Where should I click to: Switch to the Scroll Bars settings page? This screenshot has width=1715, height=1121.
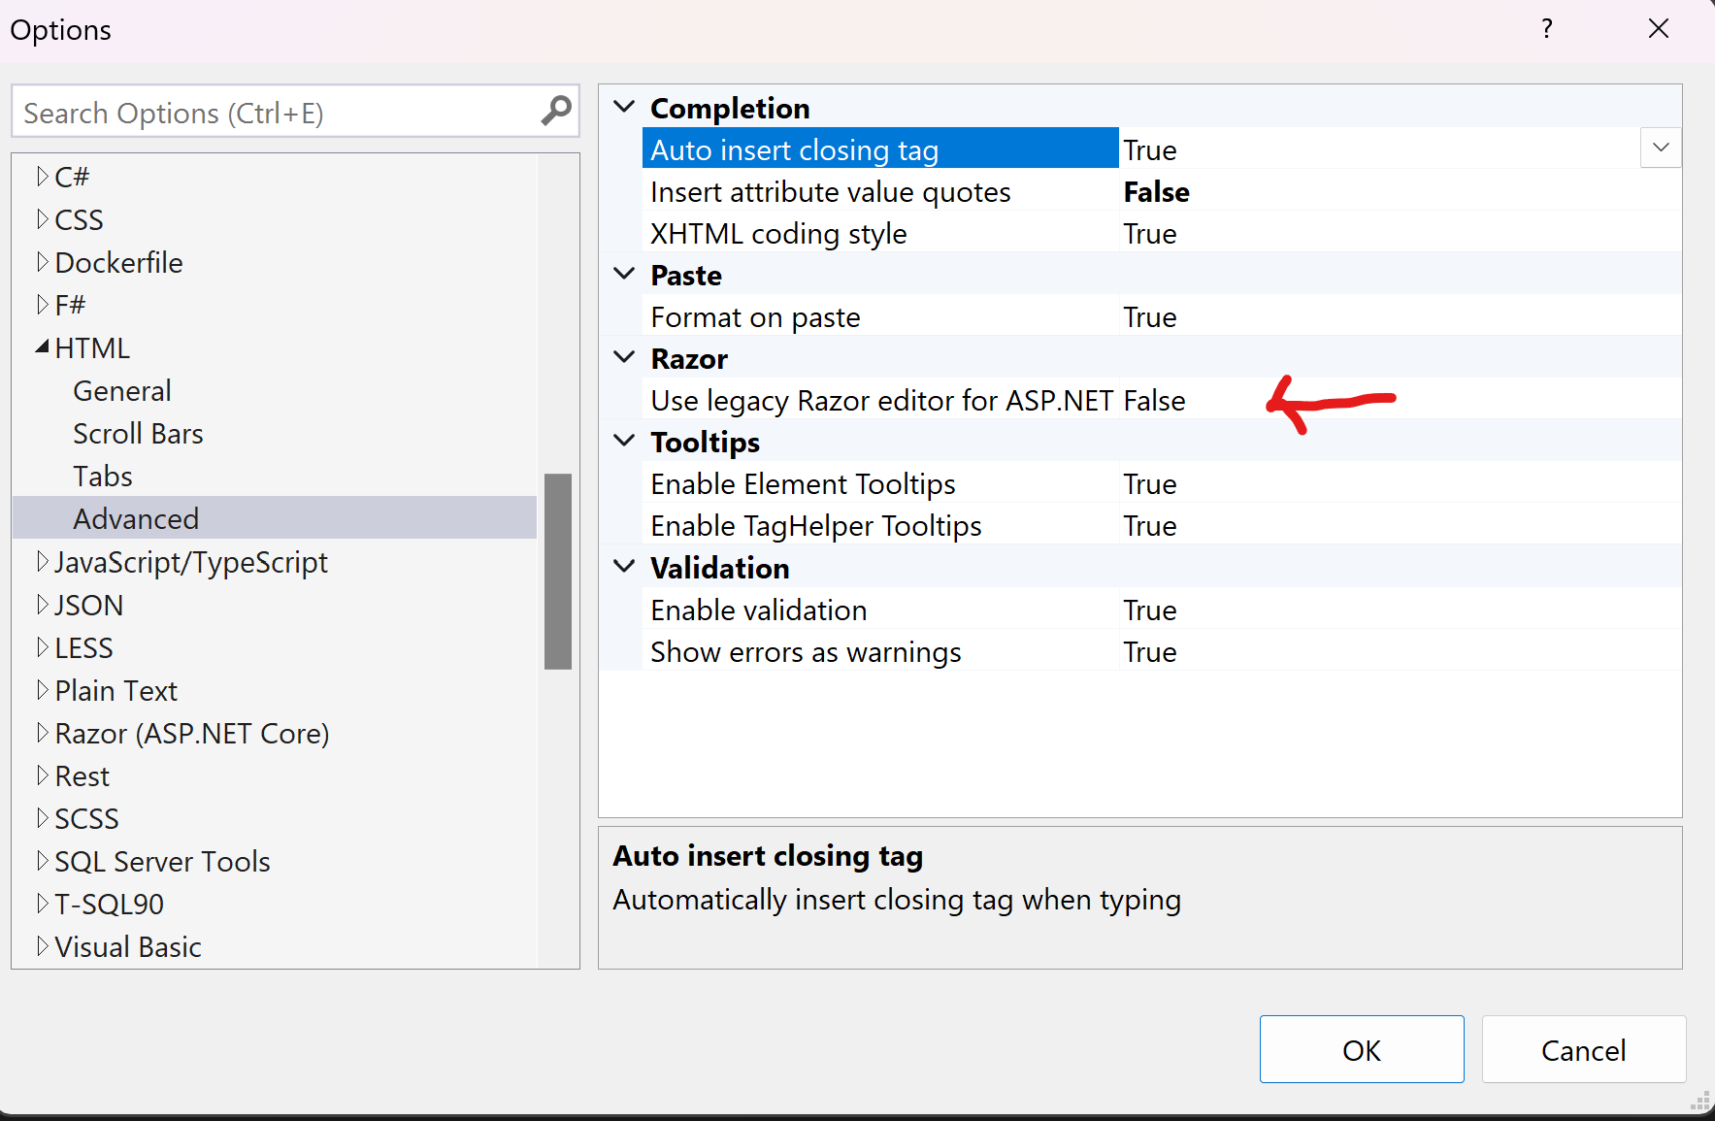point(138,433)
